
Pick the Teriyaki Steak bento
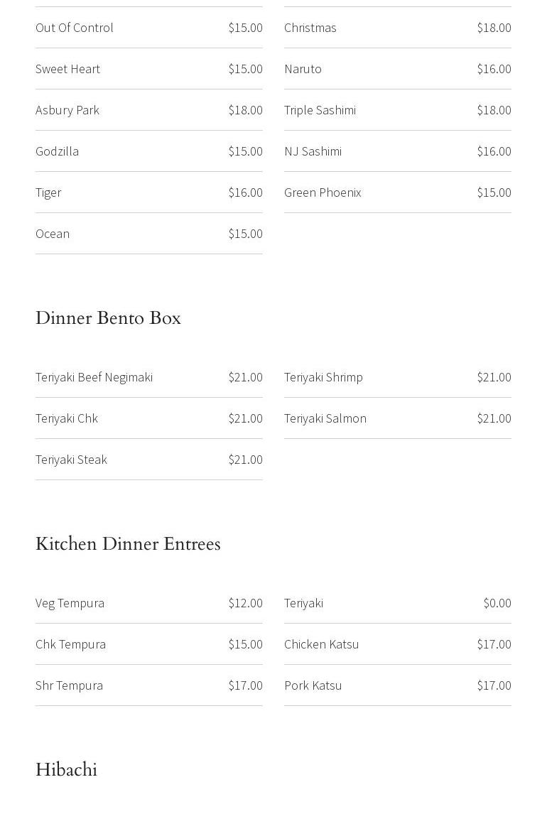pos(72,460)
